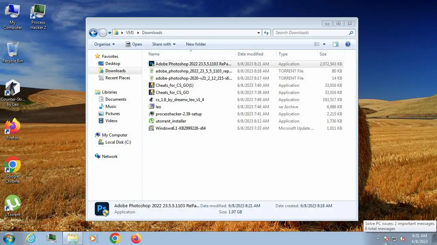The image size is (437, 245).
Task: Select the Firefox desktop shortcut
Action: point(13,129)
